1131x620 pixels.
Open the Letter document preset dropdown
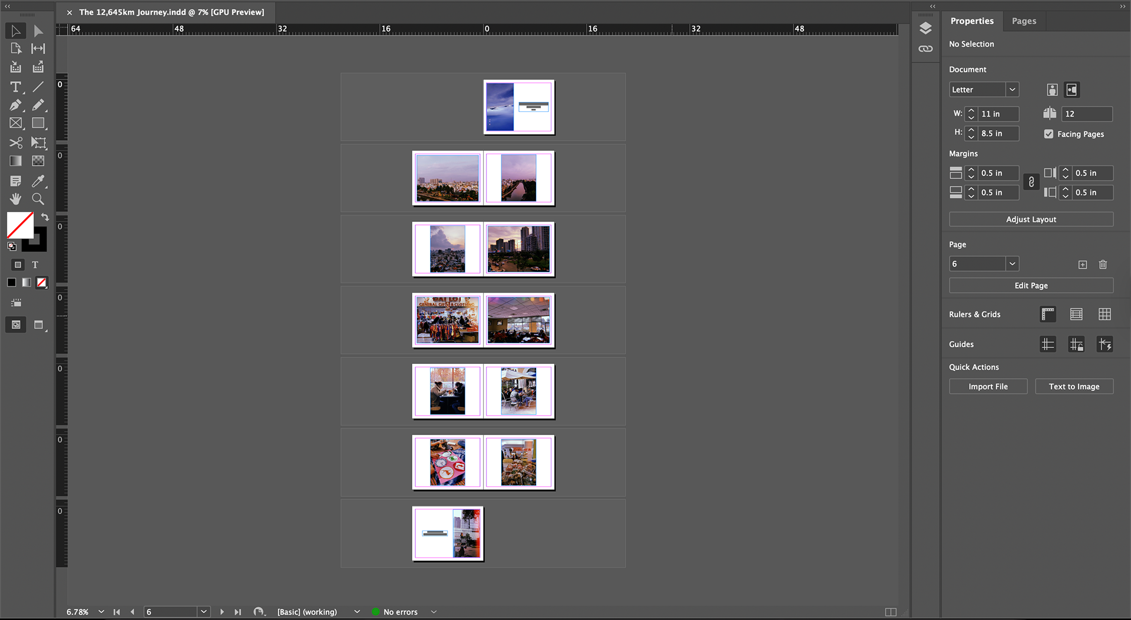tap(1011, 89)
